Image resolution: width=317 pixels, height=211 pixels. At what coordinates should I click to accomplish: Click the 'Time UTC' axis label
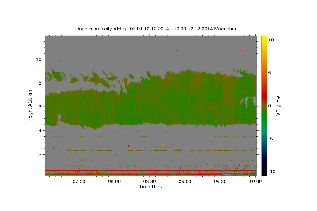pyautogui.click(x=150, y=187)
